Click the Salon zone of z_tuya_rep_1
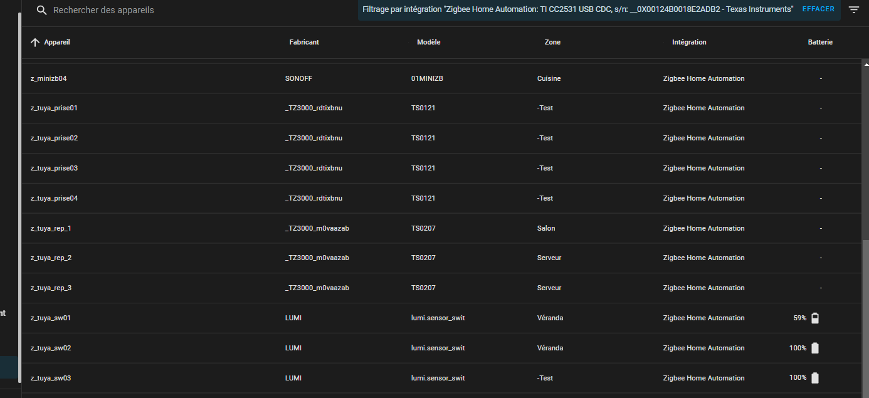Image resolution: width=869 pixels, height=398 pixels. point(546,228)
